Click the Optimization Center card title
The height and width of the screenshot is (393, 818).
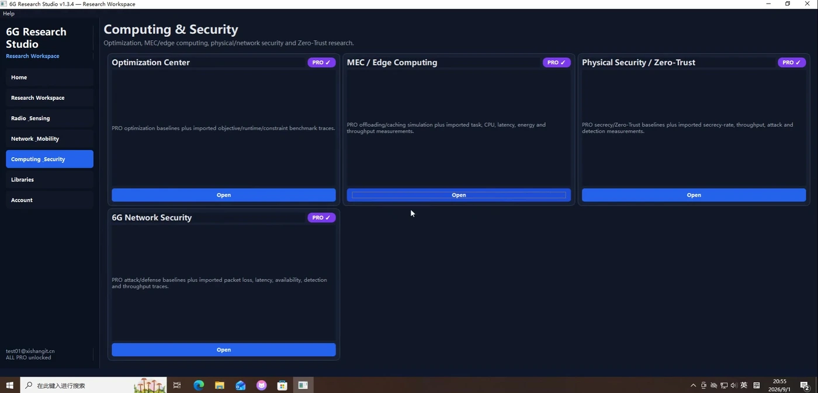tap(151, 62)
